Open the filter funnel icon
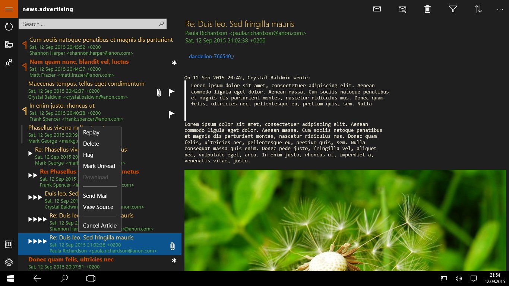Viewport: 509px width, 286px height. pos(453,9)
